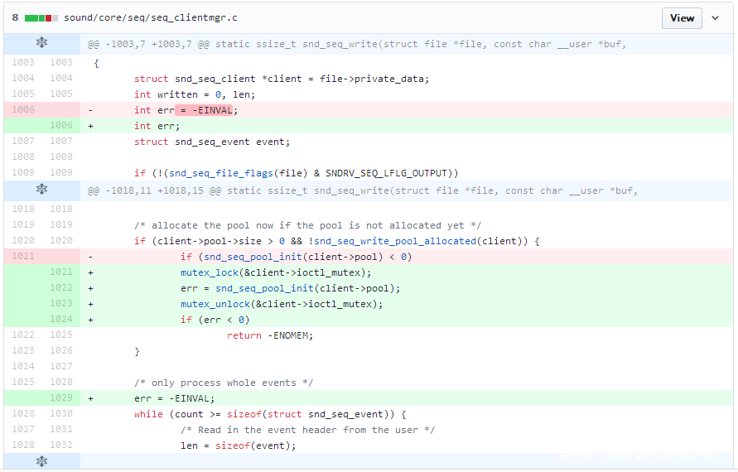Image resolution: width=738 pixels, height=472 pixels.
Task: Click the added line number 1022
Action: 60,288
